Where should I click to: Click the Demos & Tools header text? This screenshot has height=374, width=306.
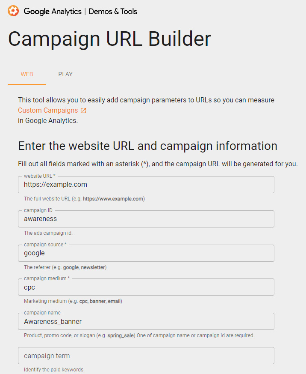[x=113, y=11]
